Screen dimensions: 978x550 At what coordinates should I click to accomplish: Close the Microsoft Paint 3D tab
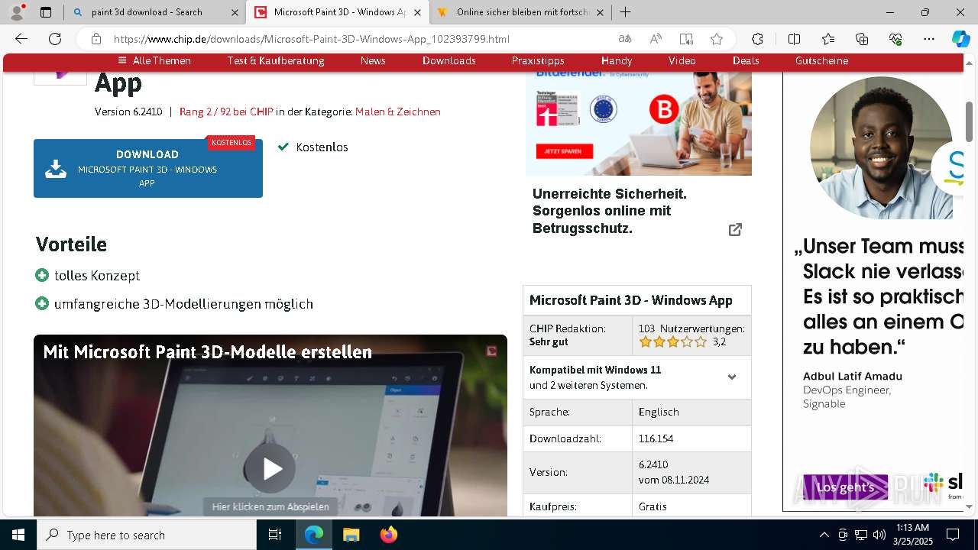pyautogui.click(x=417, y=12)
